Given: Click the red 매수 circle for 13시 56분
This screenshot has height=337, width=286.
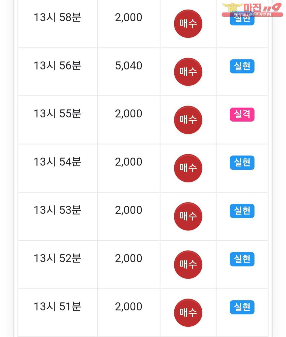Looking at the screenshot, I should coord(188,72).
